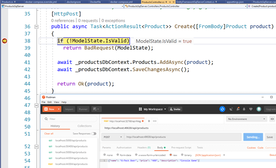
Task: Open the Headers (1) request tab
Action: tap(144, 147)
